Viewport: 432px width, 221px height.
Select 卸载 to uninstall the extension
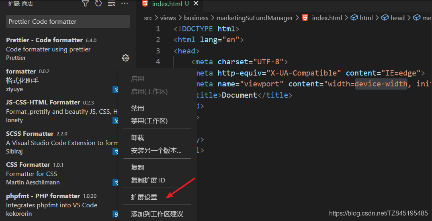137,138
